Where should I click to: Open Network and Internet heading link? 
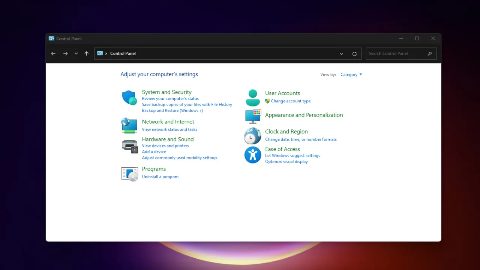168,122
